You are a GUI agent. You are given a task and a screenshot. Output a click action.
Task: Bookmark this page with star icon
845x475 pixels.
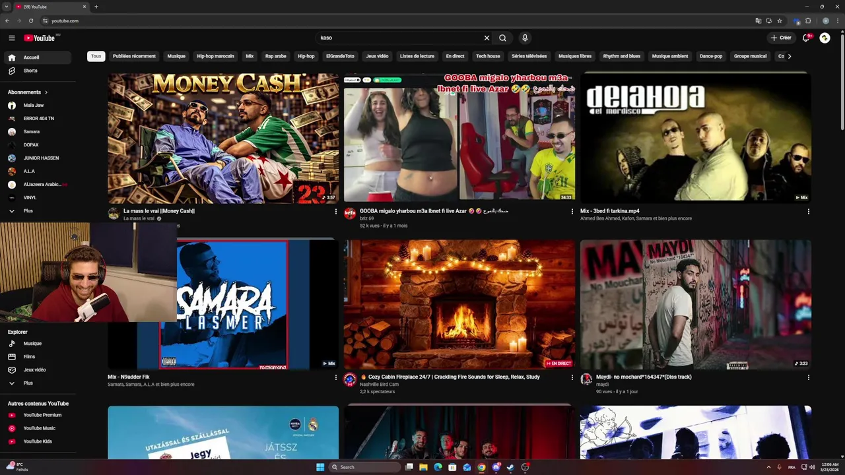tap(780, 20)
